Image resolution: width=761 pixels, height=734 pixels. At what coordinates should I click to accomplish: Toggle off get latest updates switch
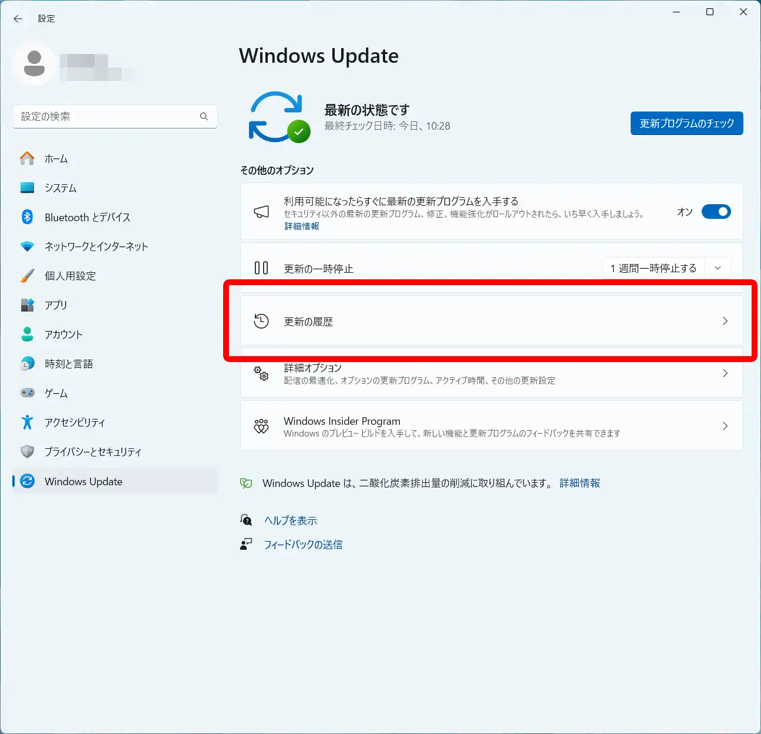716,212
